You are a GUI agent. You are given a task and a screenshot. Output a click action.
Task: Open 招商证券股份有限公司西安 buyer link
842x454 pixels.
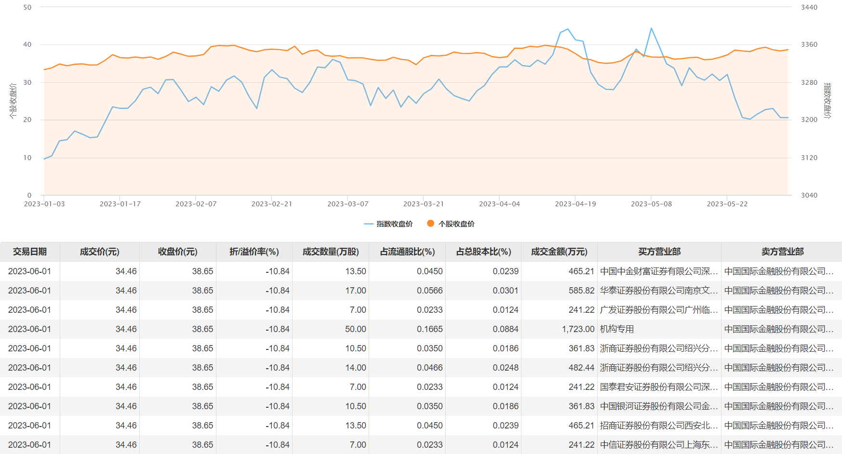(658, 426)
